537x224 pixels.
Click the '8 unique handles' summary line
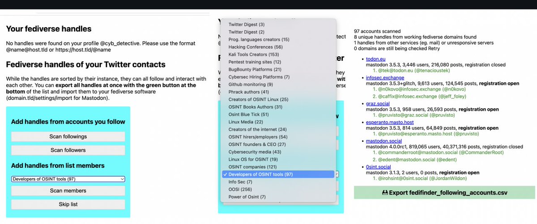415,37
